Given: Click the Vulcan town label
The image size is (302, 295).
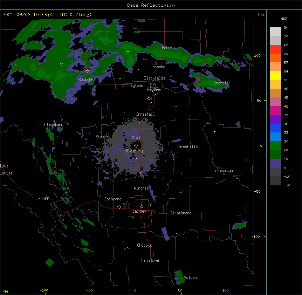Looking at the screenshot, I should [190, 277].
